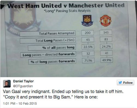Click the West Ham United crest
Image resolution: width=137 pixels, height=108 pixels.
point(87,20)
